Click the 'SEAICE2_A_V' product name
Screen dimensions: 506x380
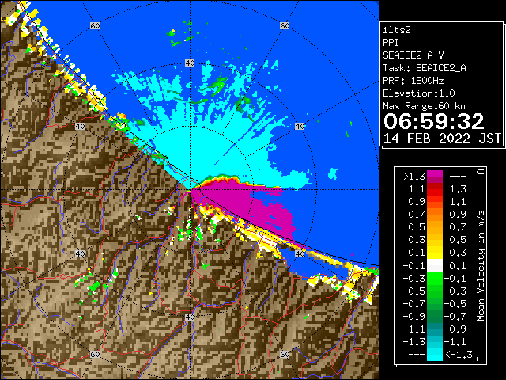click(413, 55)
